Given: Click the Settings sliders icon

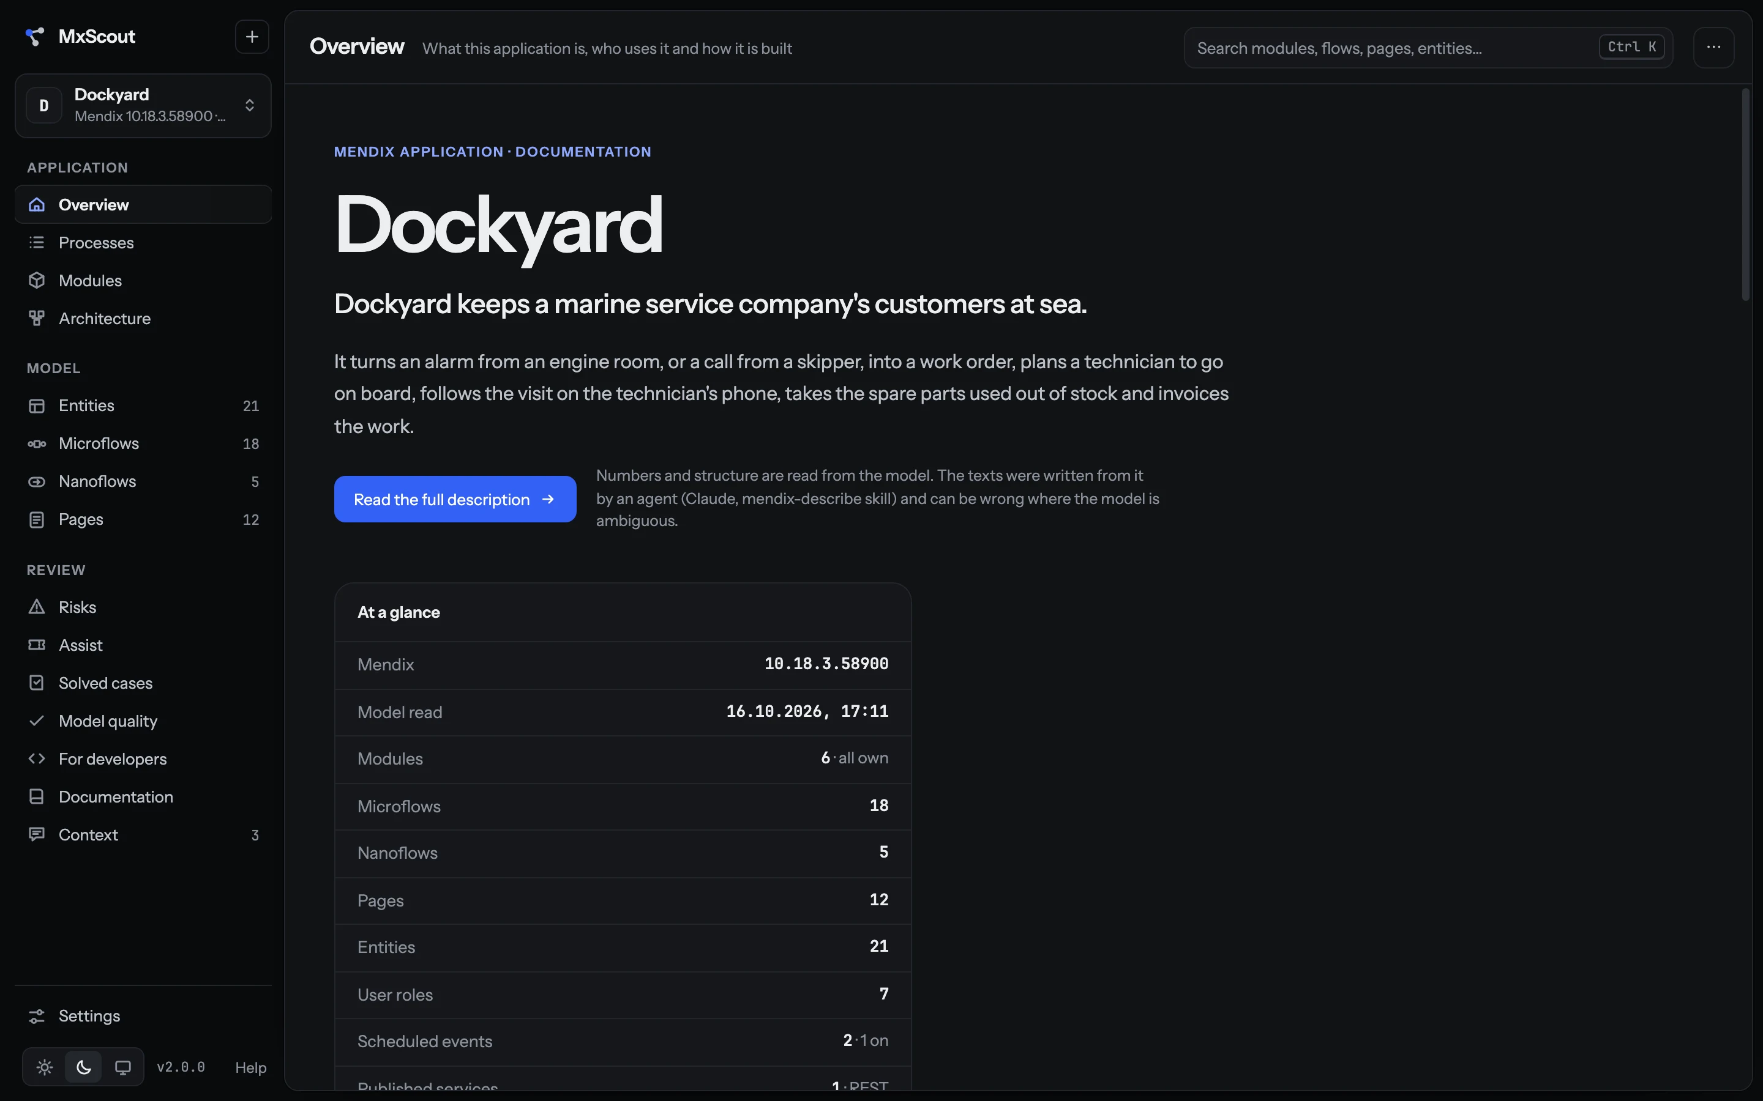Looking at the screenshot, I should tap(37, 1016).
